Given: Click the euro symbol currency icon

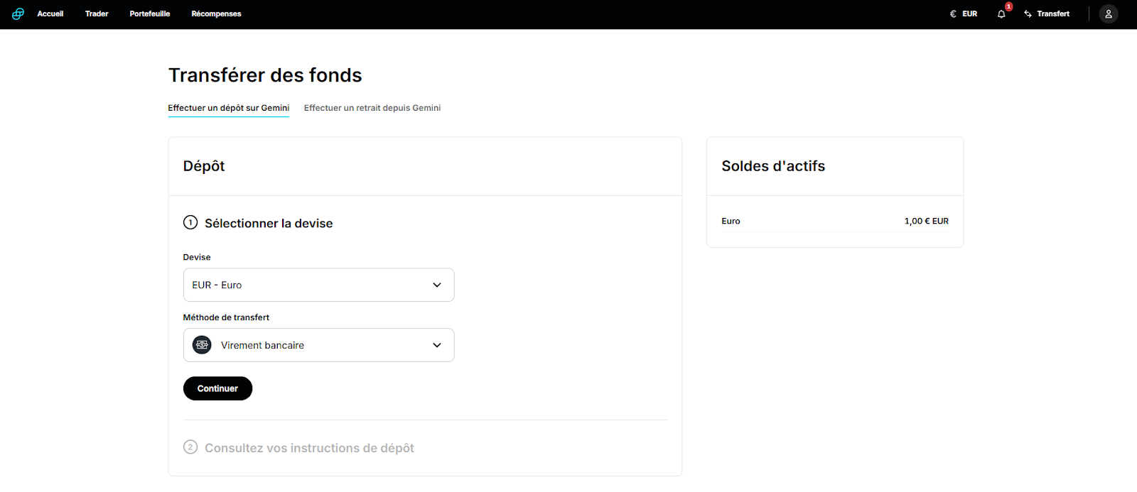Looking at the screenshot, I should (953, 14).
